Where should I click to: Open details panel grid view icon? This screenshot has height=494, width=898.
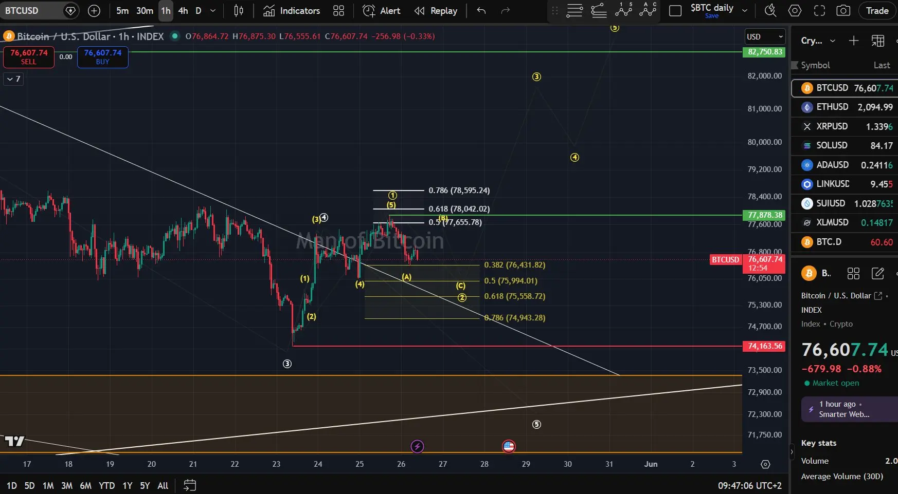pyautogui.click(x=853, y=273)
